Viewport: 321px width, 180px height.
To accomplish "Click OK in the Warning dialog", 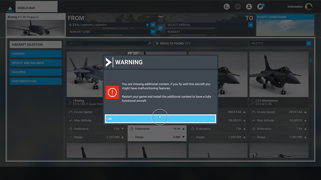I will (160, 119).
